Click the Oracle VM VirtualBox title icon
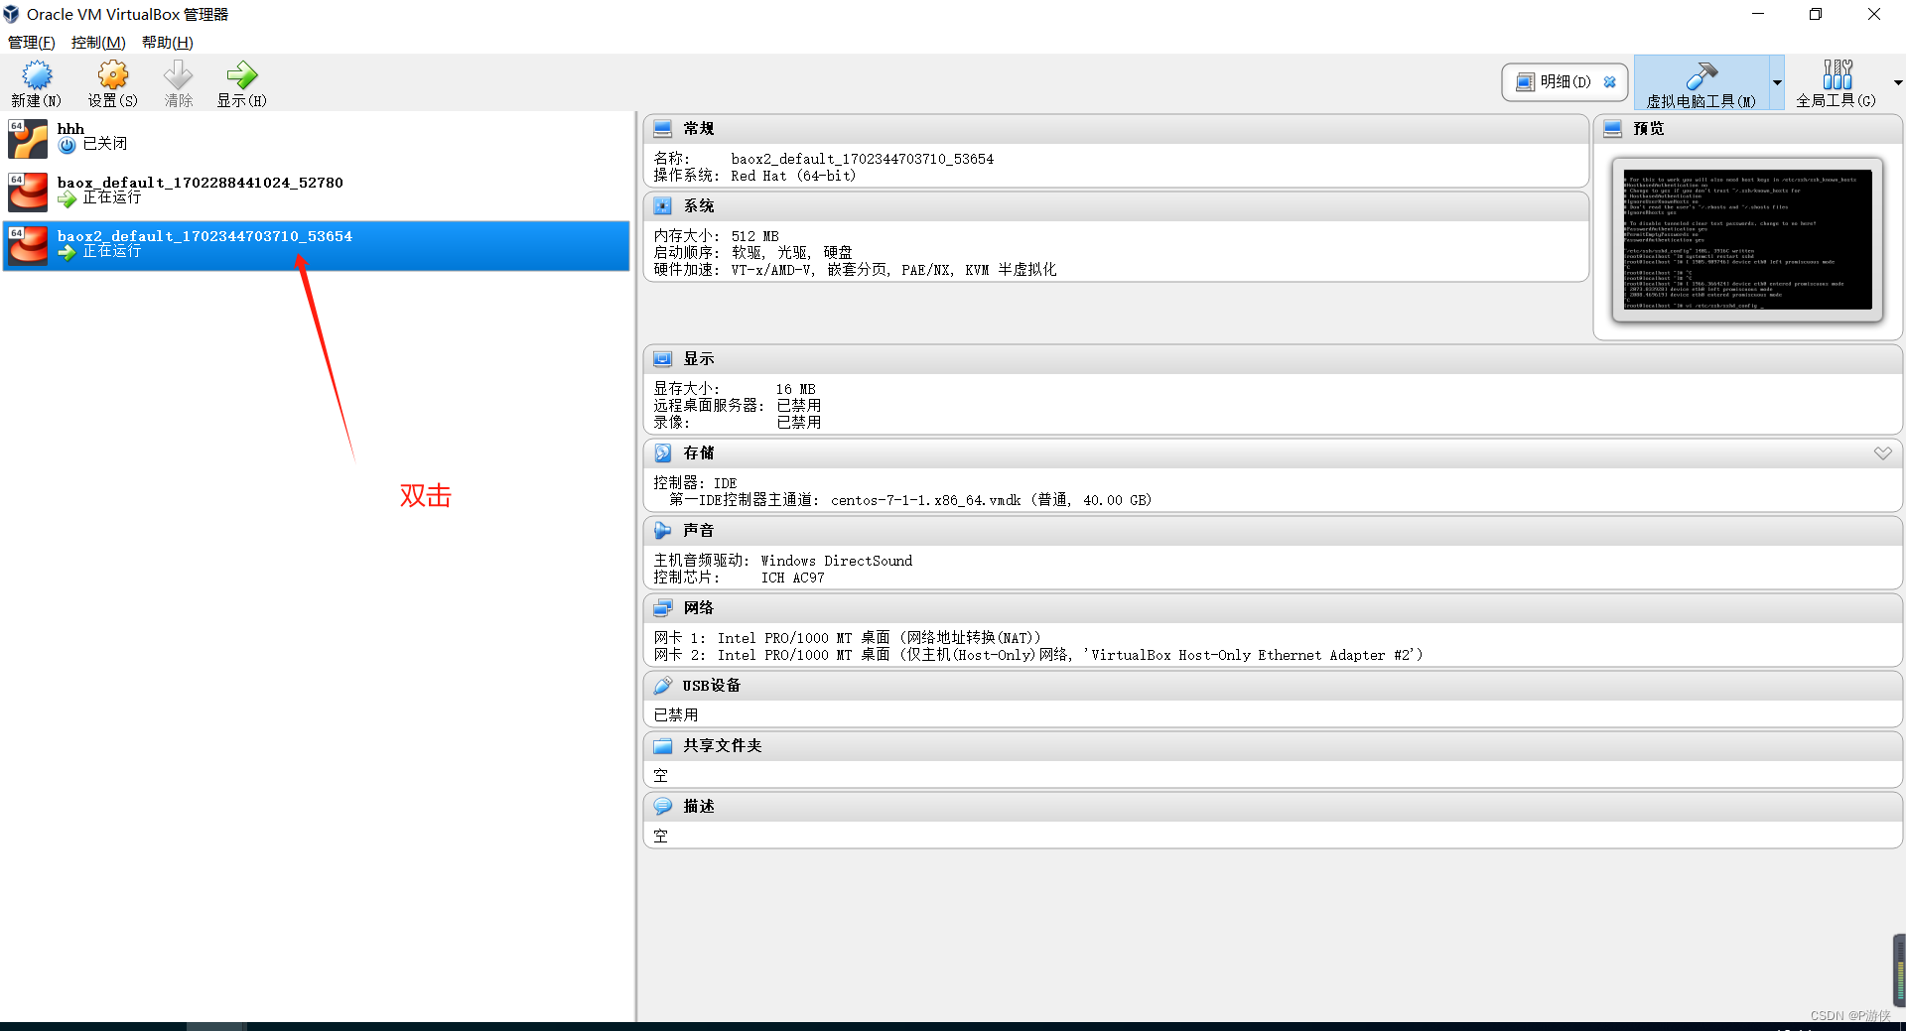The height and width of the screenshot is (1031, 1906). tap(12, 15)
